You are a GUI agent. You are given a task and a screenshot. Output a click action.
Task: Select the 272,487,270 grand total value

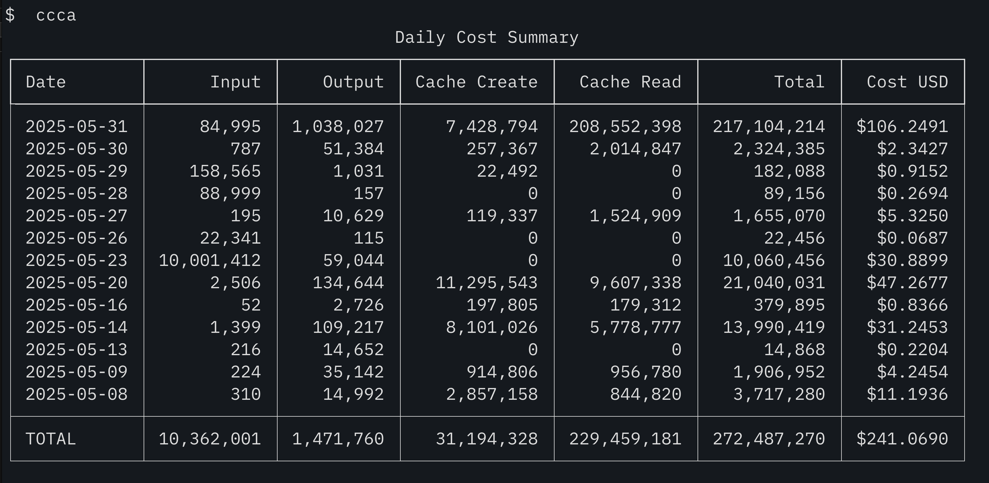click(769, 439)
